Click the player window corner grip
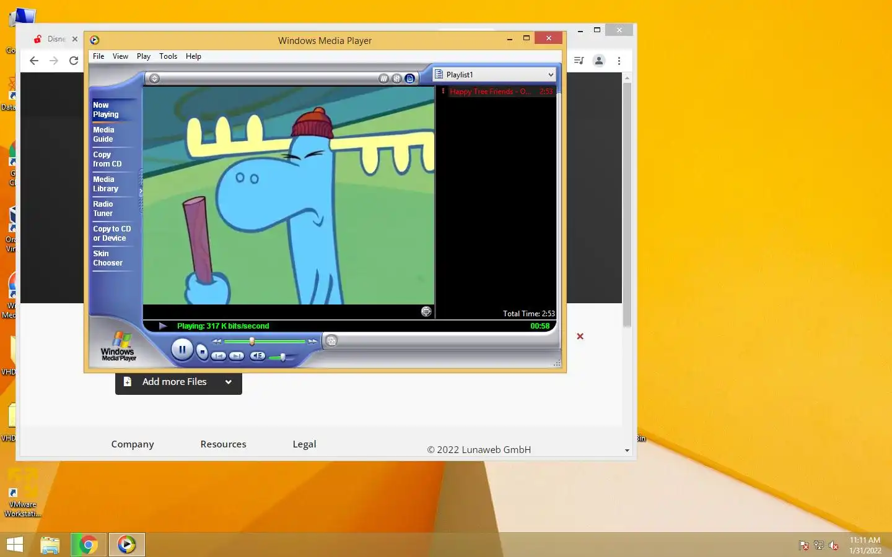The height and width of the screenshot is (557, 892). (557, 363)
